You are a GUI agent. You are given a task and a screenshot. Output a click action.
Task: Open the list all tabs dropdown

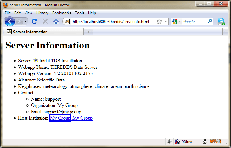[x=225, y=32]
